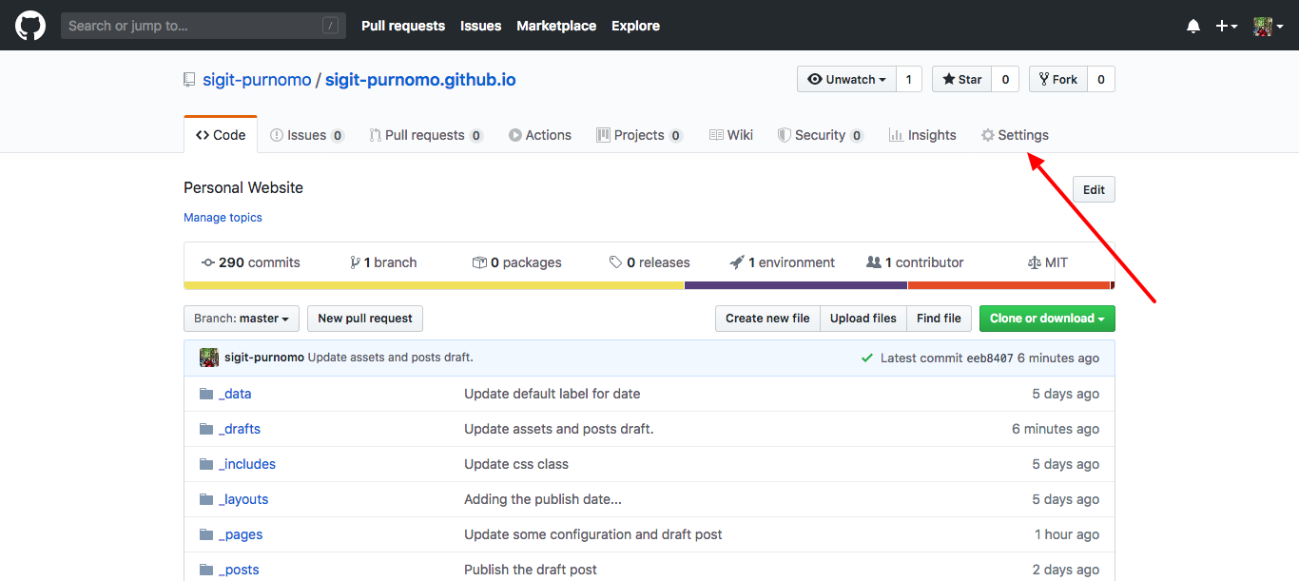Viewport: 1299px width, 581px height.
Task: Click the Manage topics link
Action: point(223,218)
